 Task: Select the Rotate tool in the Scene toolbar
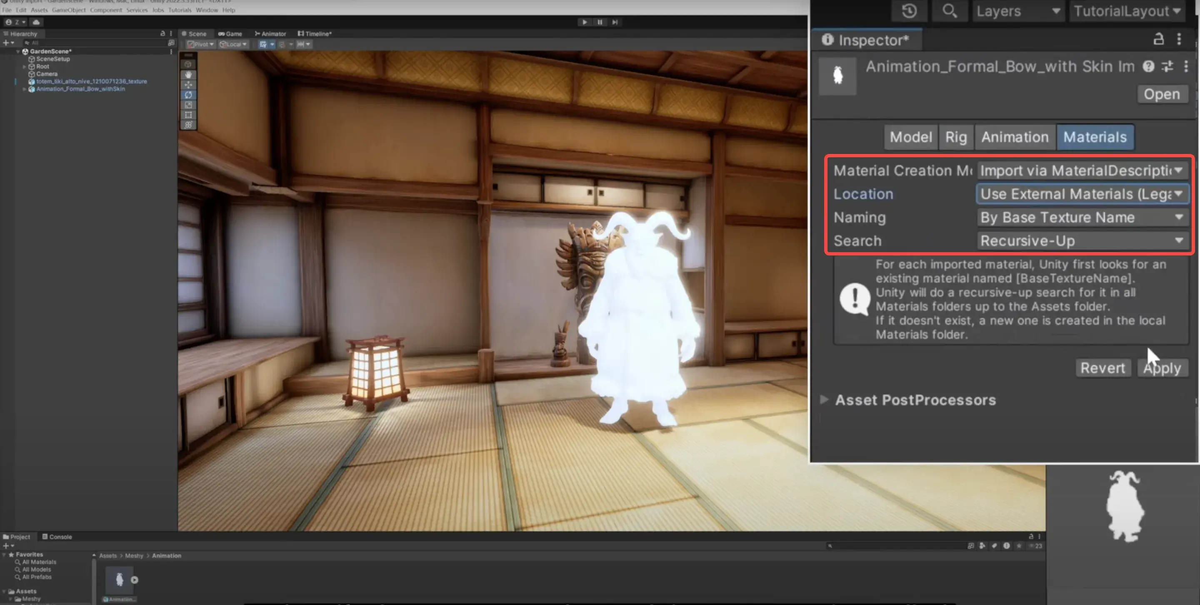188,95
